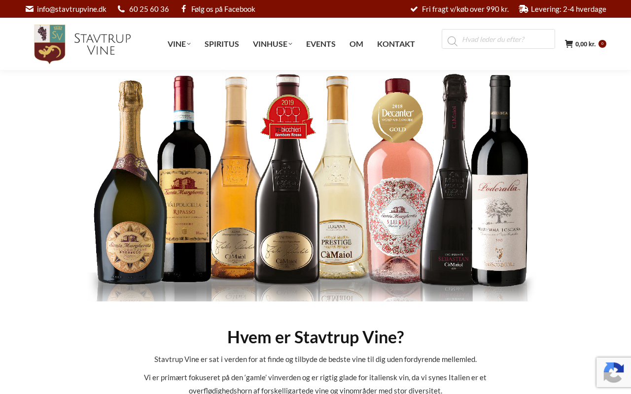Click the delivery truck icon
Image resolution: width=631 pixels, height=394 pixels.
(524, 9)
